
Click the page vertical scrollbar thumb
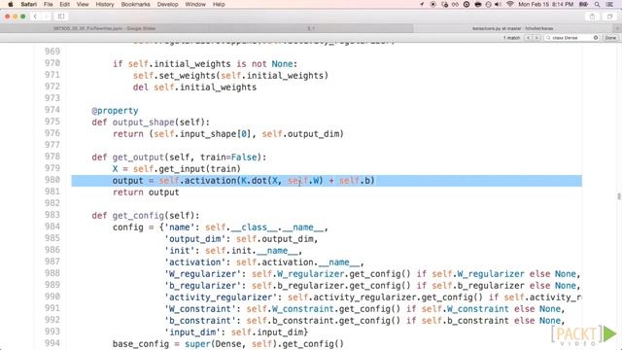point(619,196)
